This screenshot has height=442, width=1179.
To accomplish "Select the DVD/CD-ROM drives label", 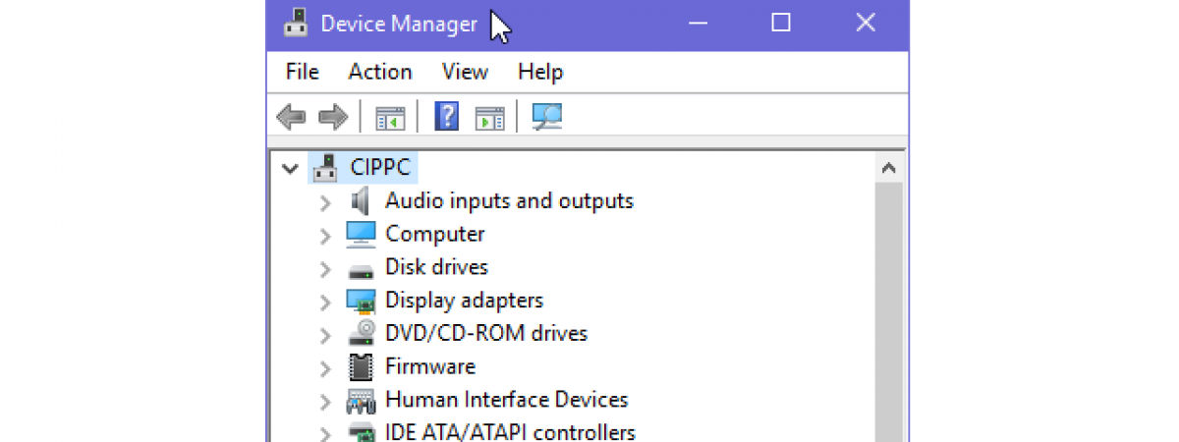I will (486, 333).
